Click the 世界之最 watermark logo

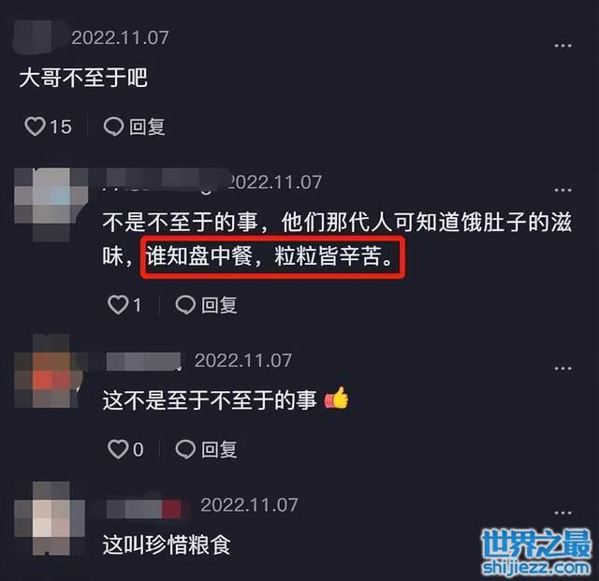tap(536, 552)
